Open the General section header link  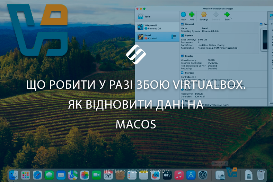[189, 24]
